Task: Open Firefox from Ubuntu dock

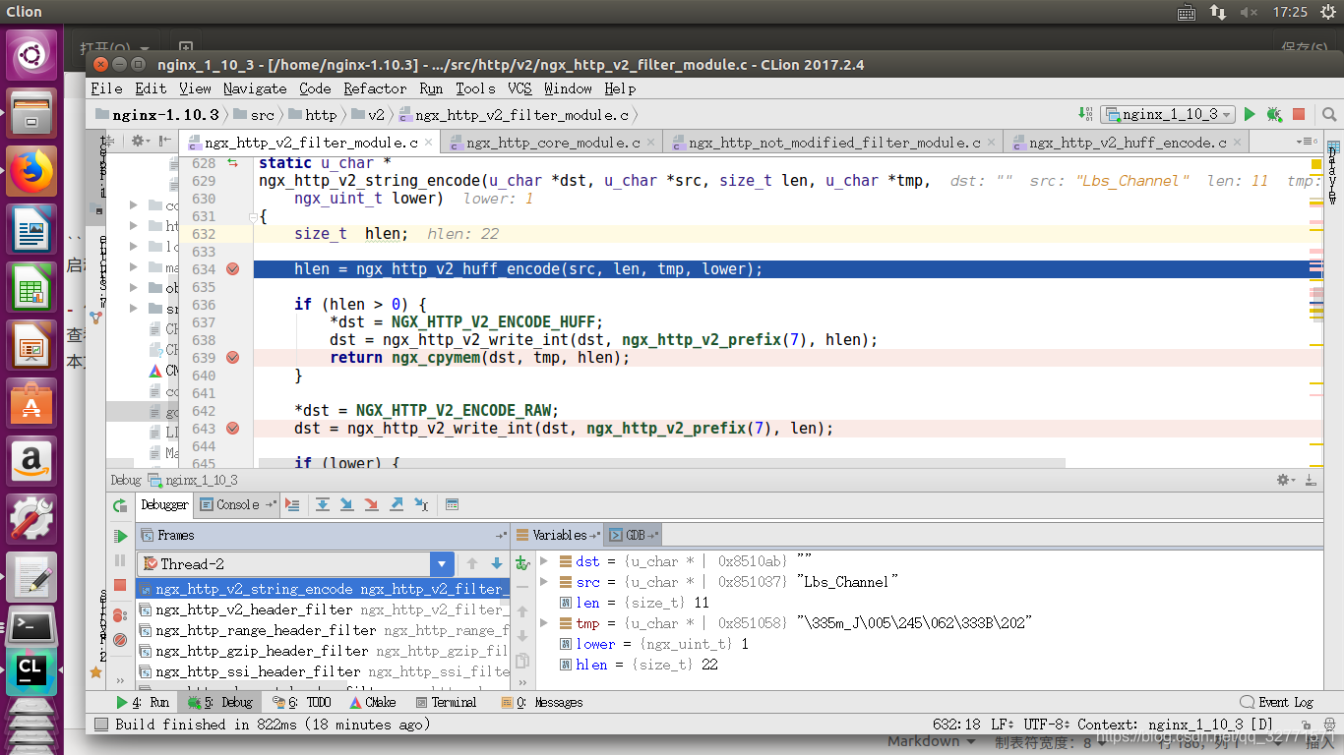Action: [32, 172]
